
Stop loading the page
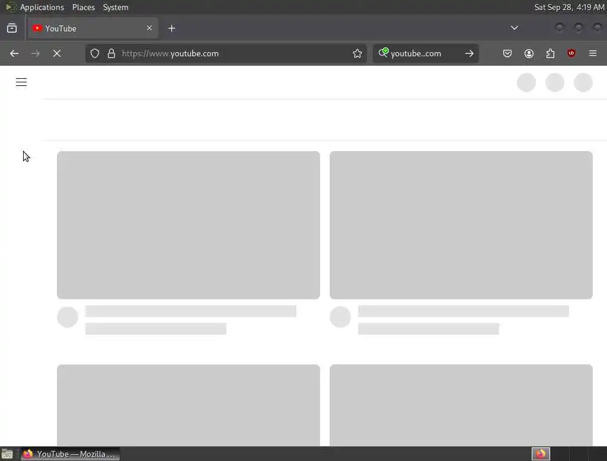[57, 53]
